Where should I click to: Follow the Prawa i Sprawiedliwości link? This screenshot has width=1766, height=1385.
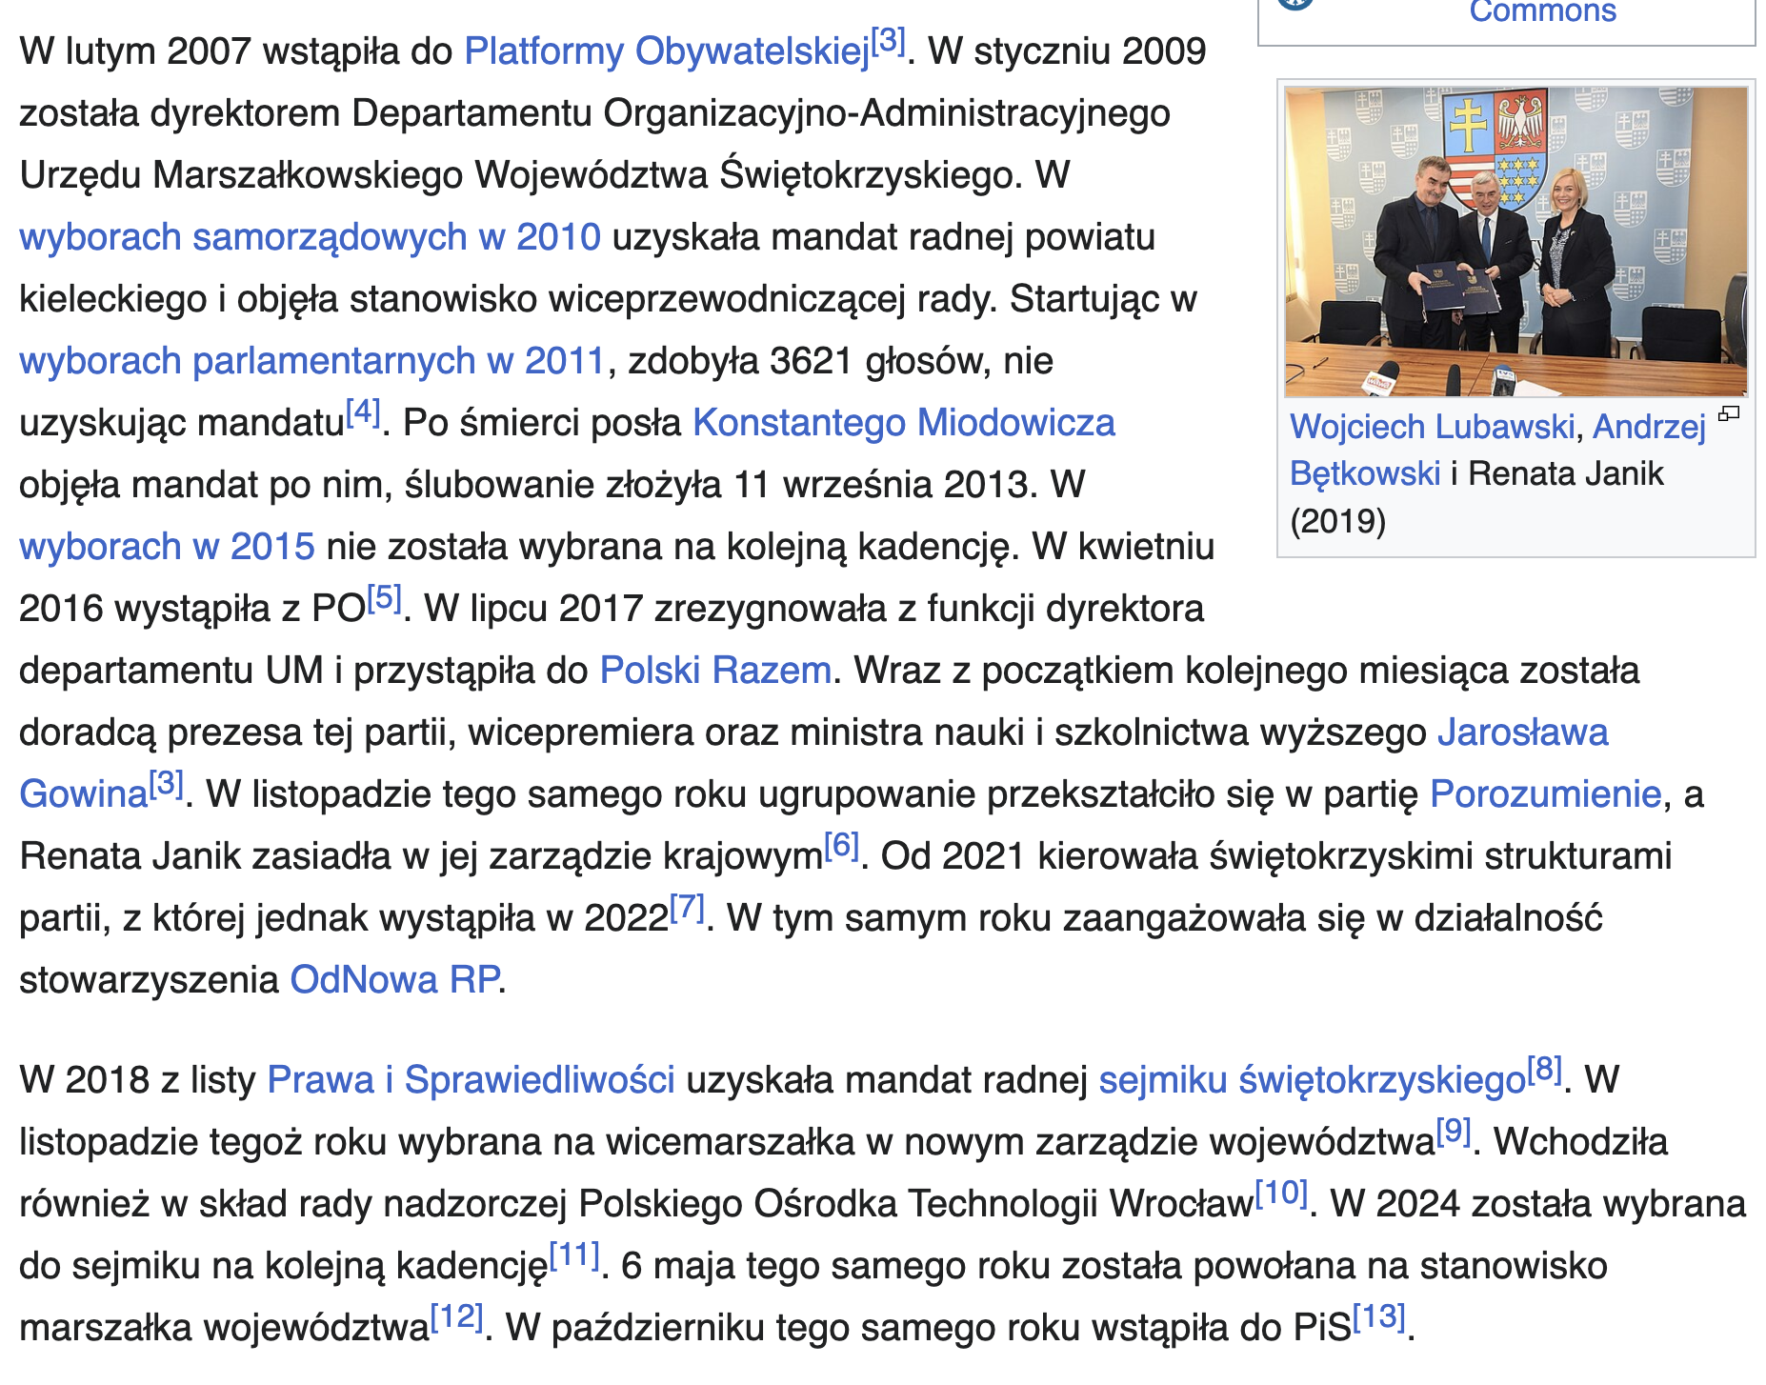pyautogui.click(x=471, y=1080)
